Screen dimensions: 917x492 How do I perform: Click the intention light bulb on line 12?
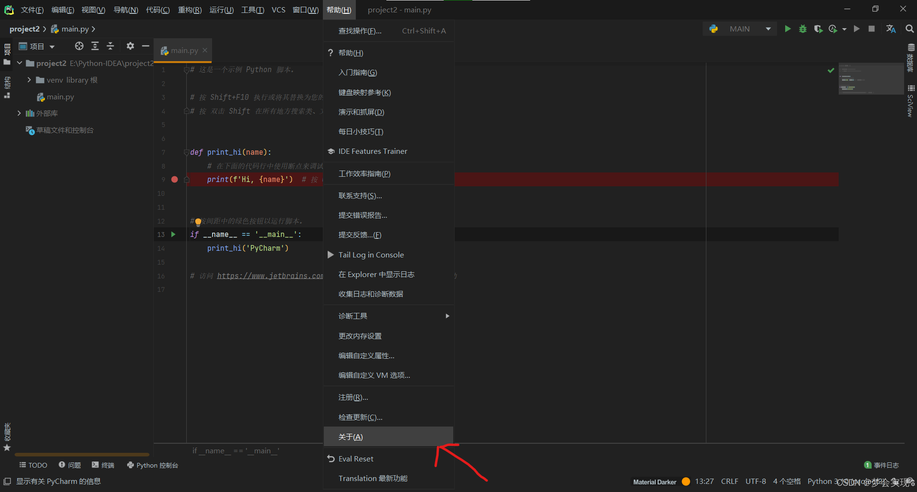point(198,222)
